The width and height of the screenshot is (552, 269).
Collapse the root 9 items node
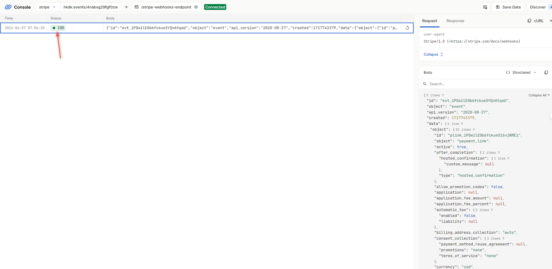(435, 95)
